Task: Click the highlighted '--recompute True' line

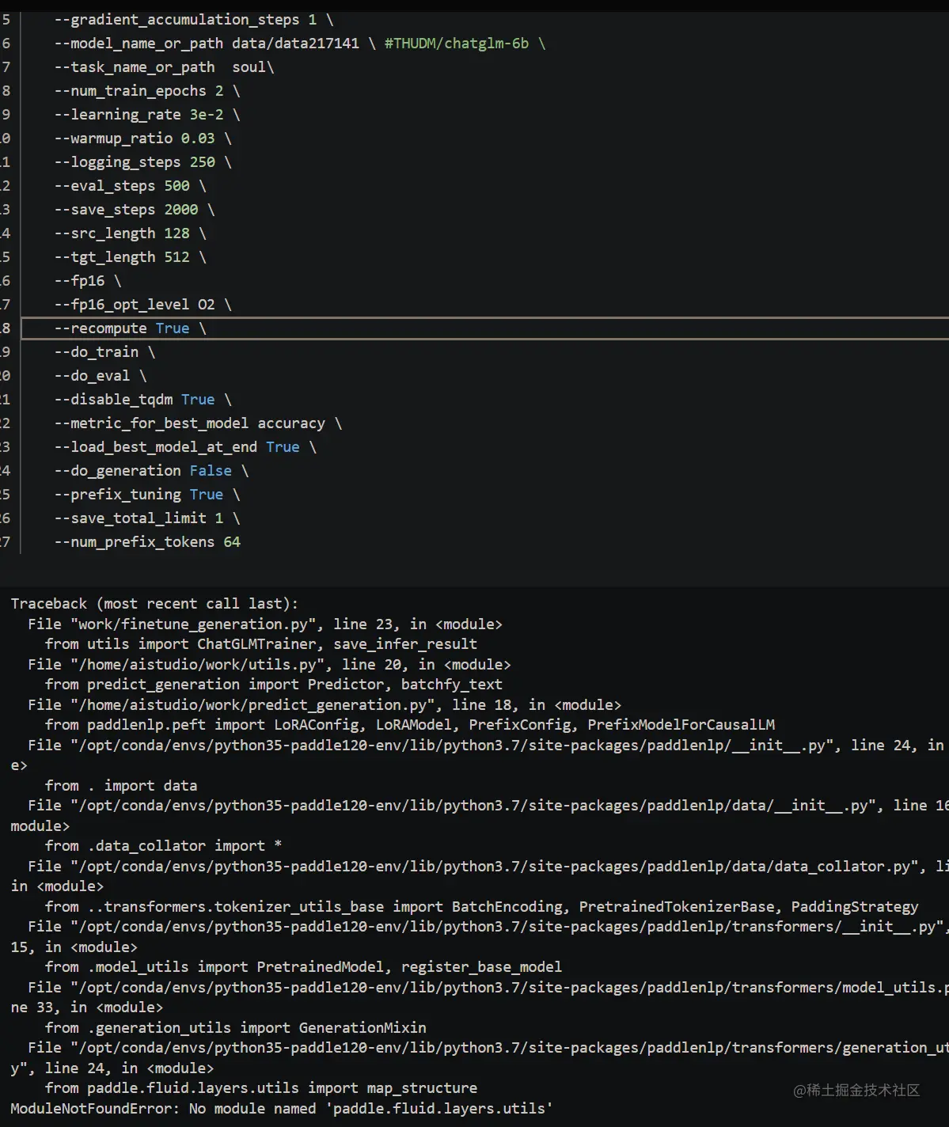Action: click(484, 328)
